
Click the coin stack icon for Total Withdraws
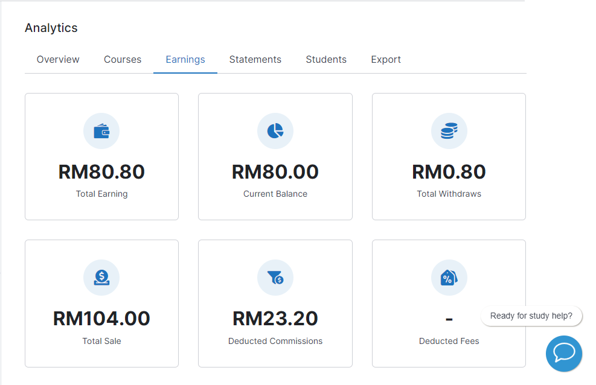[x=449, y=131]
